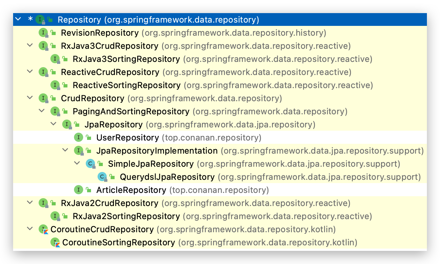Screen dimensions: 440x264
Task: Click the class icon beside QuerydslJpaRepository
Action: click(x=102, y=177)
